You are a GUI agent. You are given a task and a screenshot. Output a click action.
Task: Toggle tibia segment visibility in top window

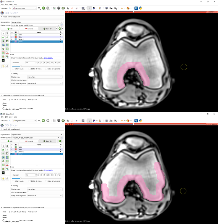12,37
